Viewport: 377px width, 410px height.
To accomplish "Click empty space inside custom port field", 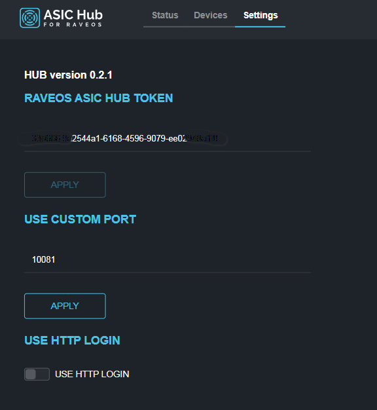I will tap(183, 259).
